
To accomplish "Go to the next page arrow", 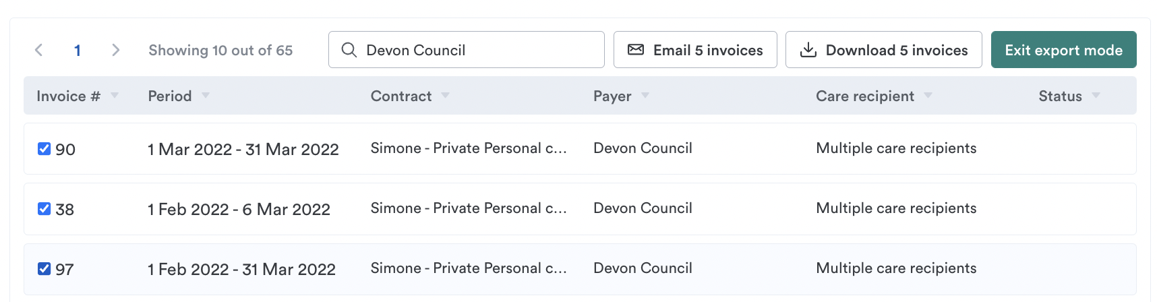I will point(115,50).
